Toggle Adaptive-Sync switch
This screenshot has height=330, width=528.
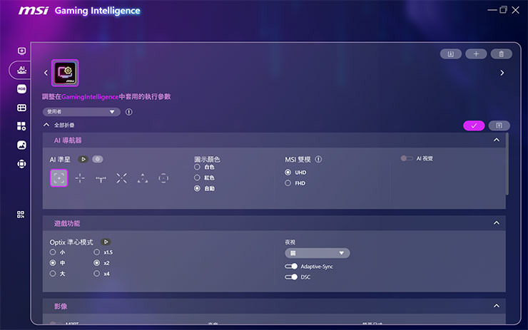[291, 266]
